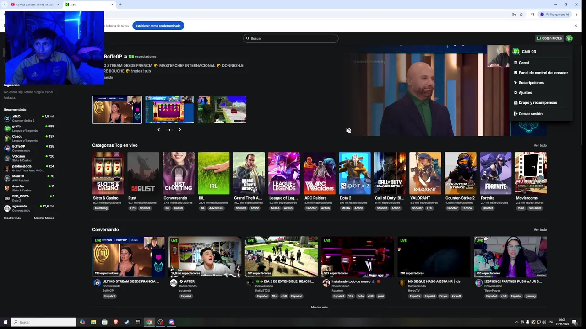Image resolution: width=586 pixels, height=329 pixels.
Task: Go to previous featured stream carousel arrow
Action: click(159, 130)
